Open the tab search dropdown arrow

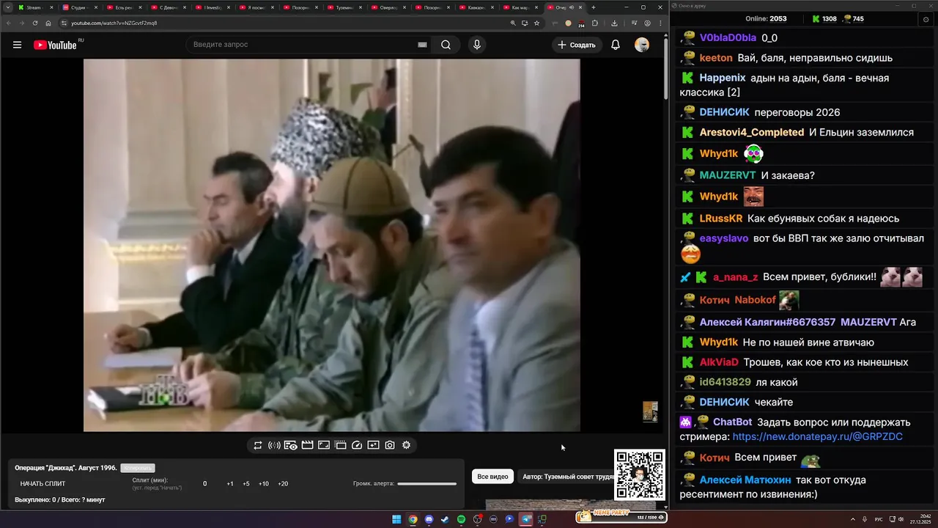[7, 7]
